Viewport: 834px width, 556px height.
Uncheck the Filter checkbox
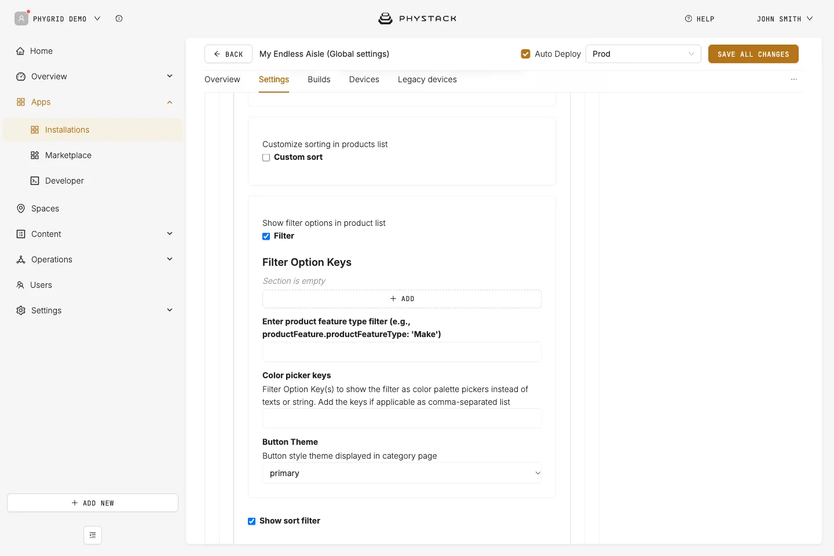(266, 236)
